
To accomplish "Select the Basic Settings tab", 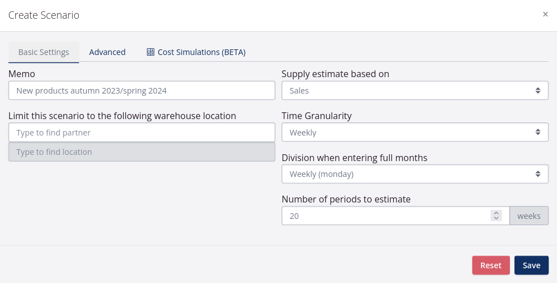I will (x=44, y=52).
